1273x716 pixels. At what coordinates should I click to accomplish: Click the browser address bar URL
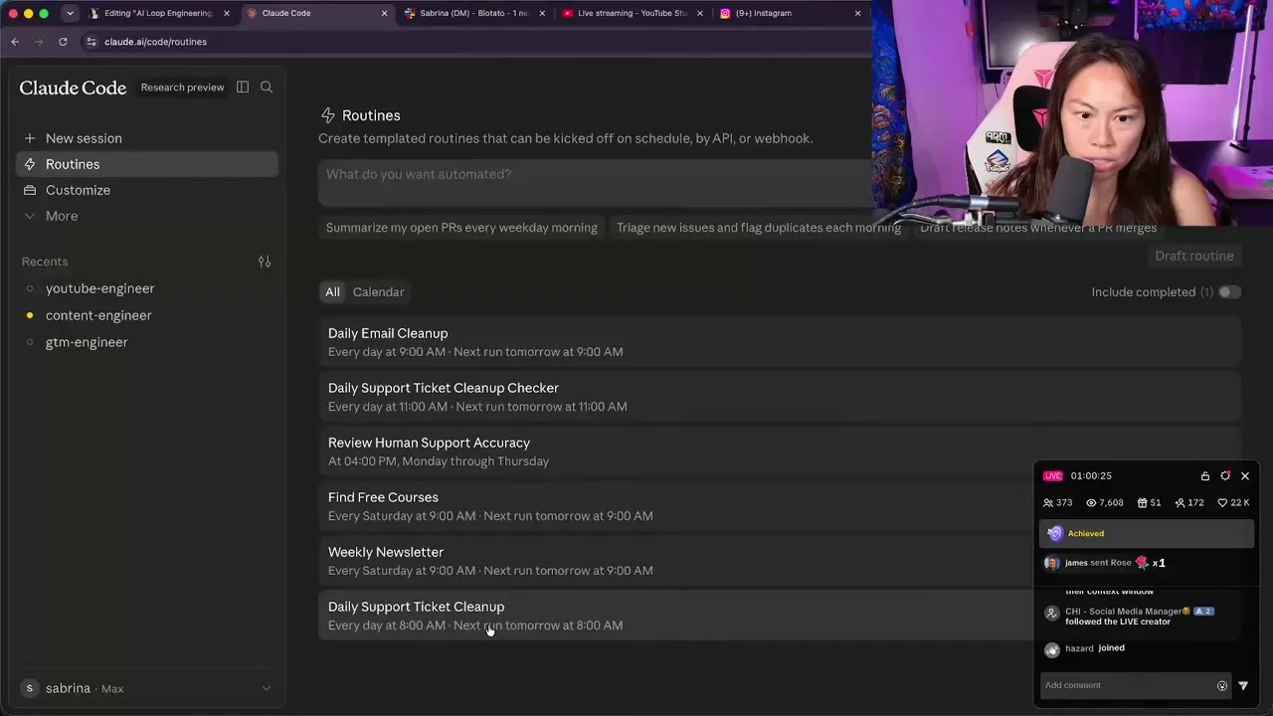[x=155, y=42]
